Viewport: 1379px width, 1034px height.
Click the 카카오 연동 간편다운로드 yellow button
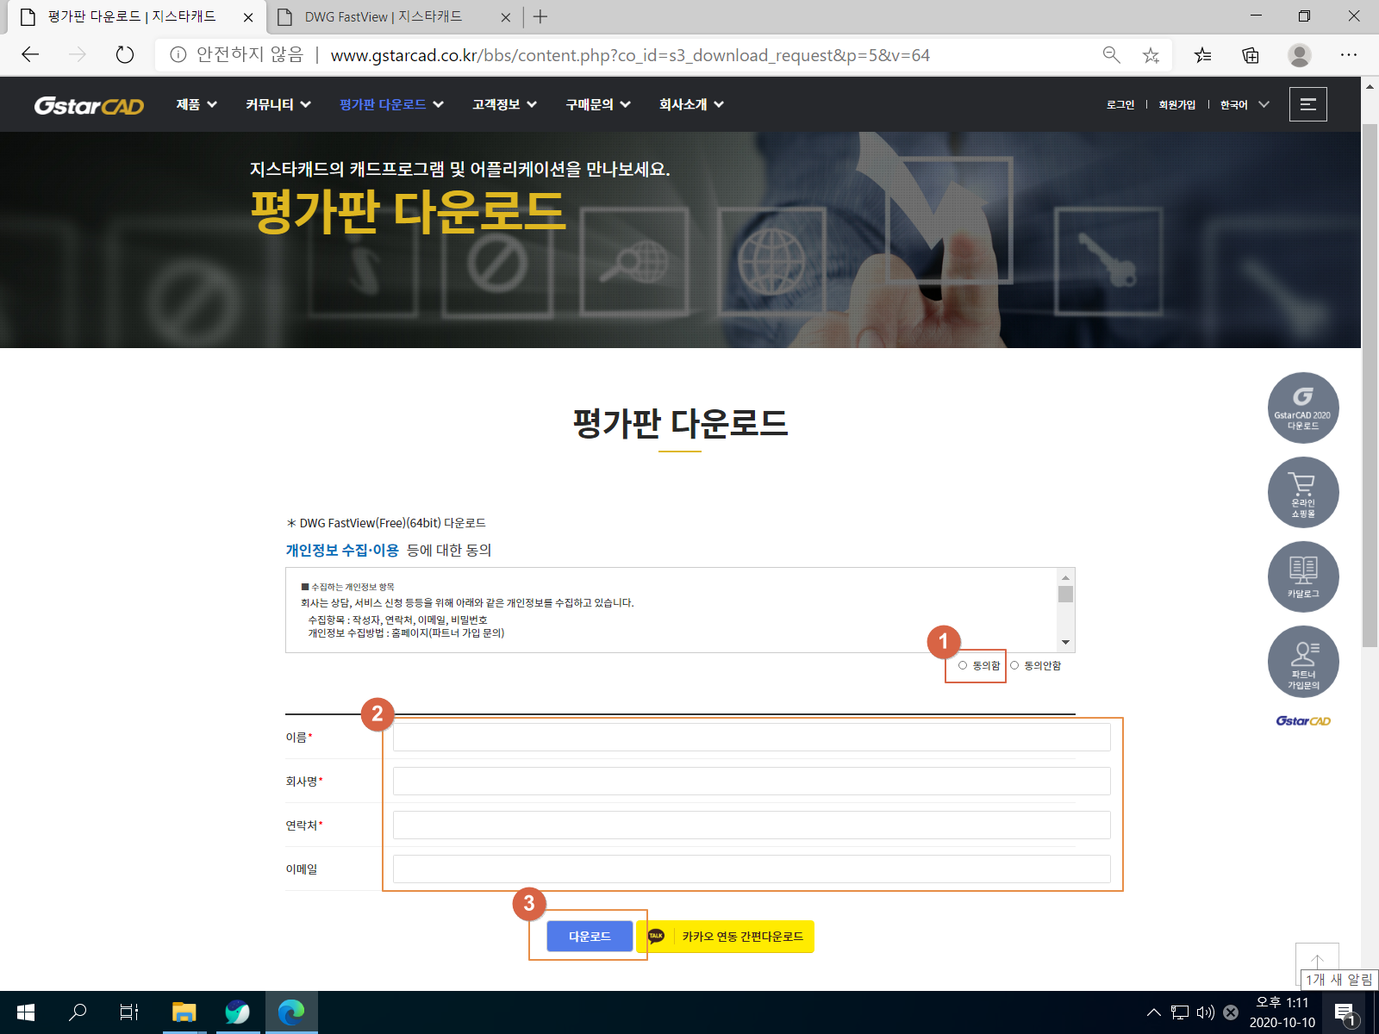pyautogui.click(x=725, y=936)
